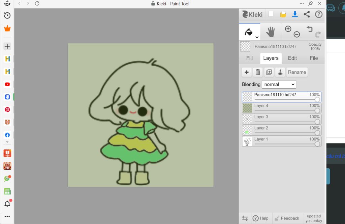Open the sidebar more menu ellipsis

click(x=7, y=217)
